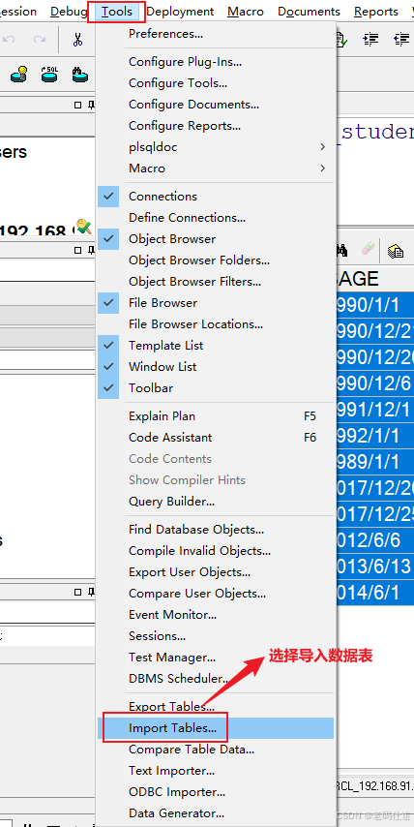Open the Reports menu
Screen dimensions: 414x827
click(x=376, y=11)
